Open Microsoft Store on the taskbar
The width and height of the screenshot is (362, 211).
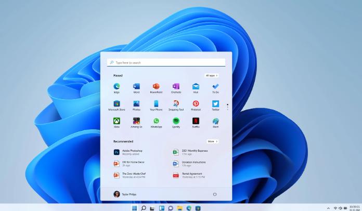198,208
